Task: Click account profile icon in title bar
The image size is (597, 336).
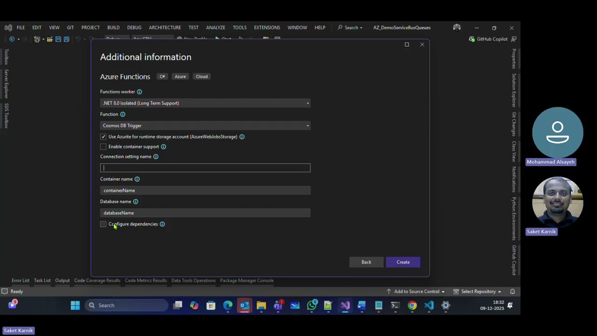Action: pos(457,28)
